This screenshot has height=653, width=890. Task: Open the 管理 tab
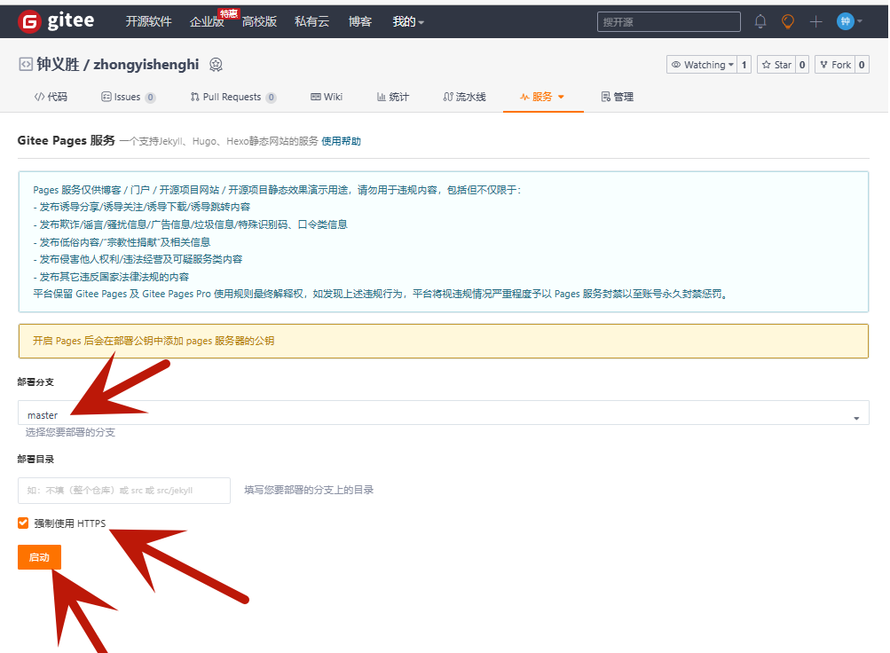pyautogui.click(x=617, y=97)
